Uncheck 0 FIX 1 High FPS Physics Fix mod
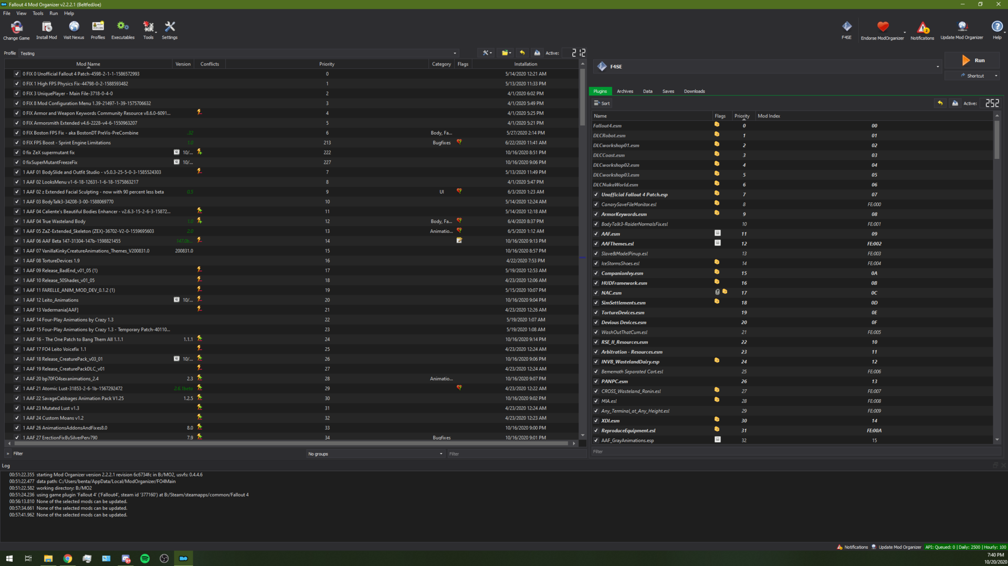Screen dimensions: 1008x566 [x=17, y=83]
